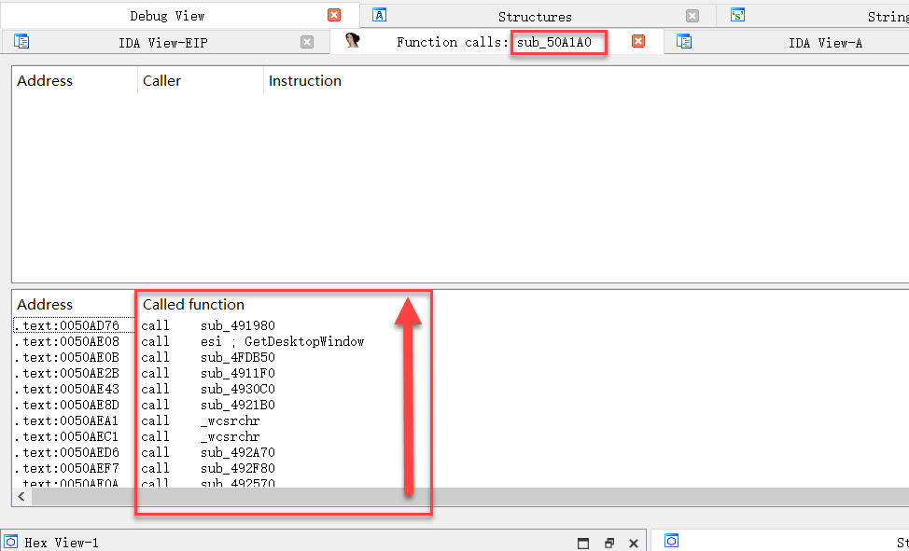Sort by the Called function header
The image size is (909, 551).
point(193,304)
